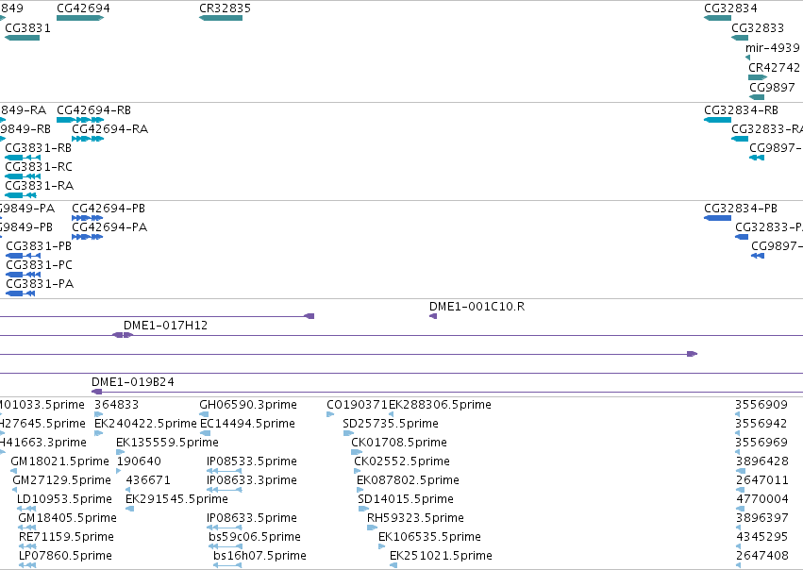
Task: Select EST IP08533.5prime label
Action: tap(251, 461)
